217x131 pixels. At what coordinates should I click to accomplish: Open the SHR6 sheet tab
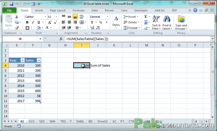click(80, 121)
